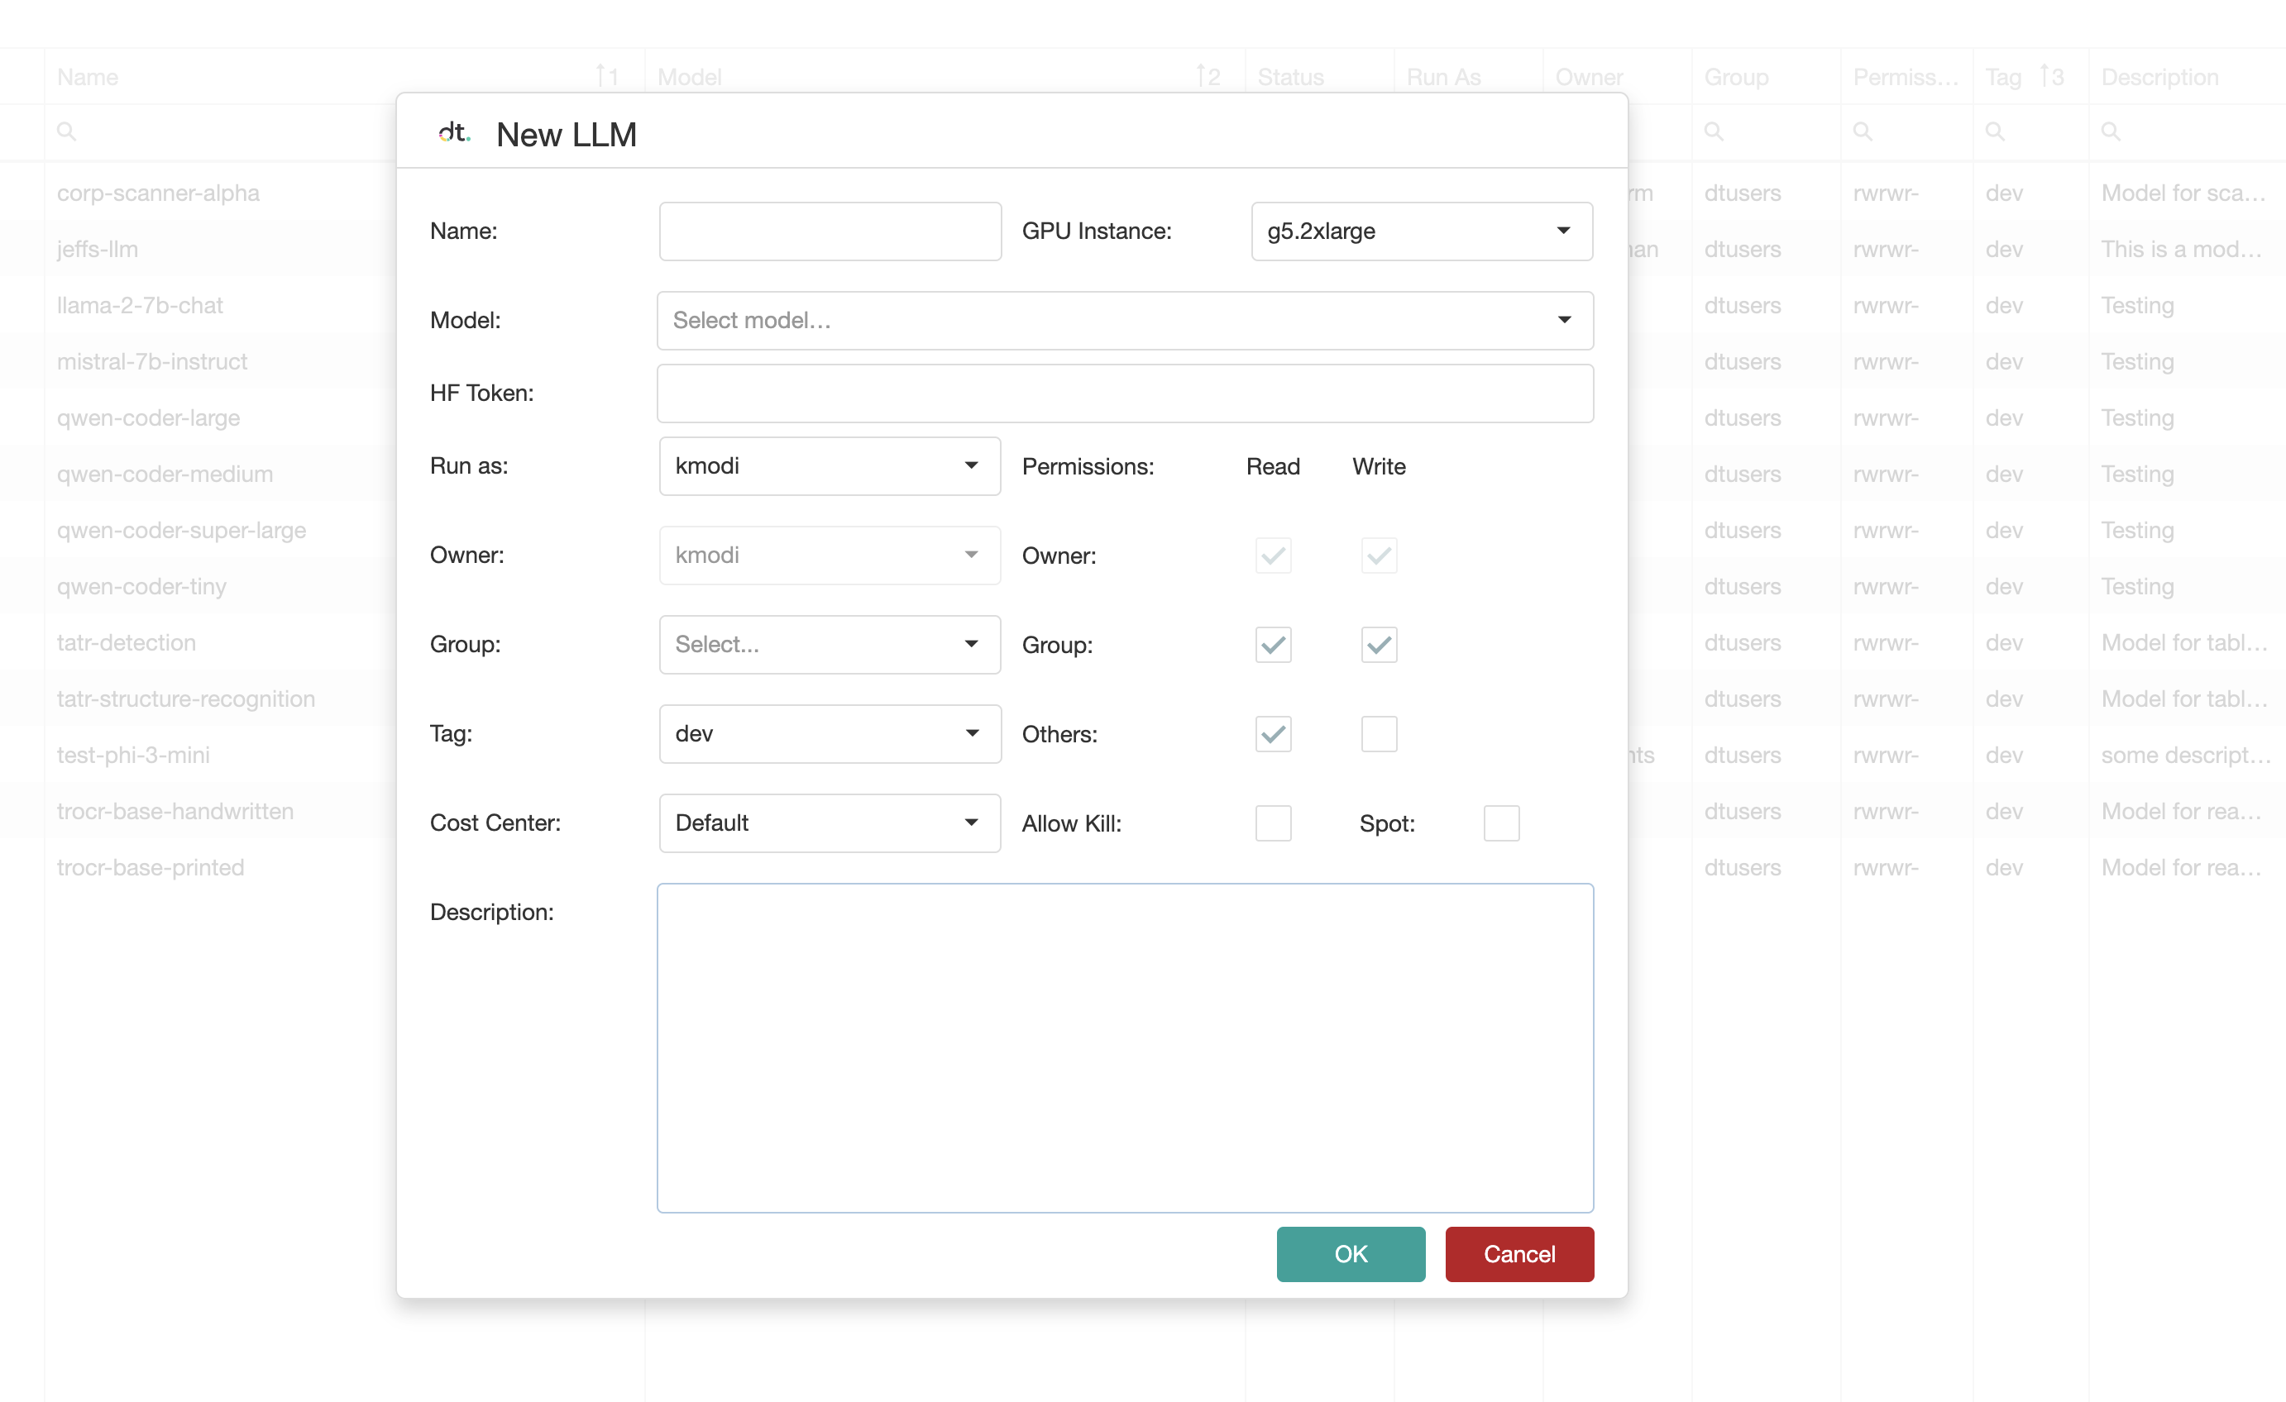This screenshot has width=2286, height=1402.
Task: Click the Description column search magnifier icon
Action: click(x=2111, y=131)
